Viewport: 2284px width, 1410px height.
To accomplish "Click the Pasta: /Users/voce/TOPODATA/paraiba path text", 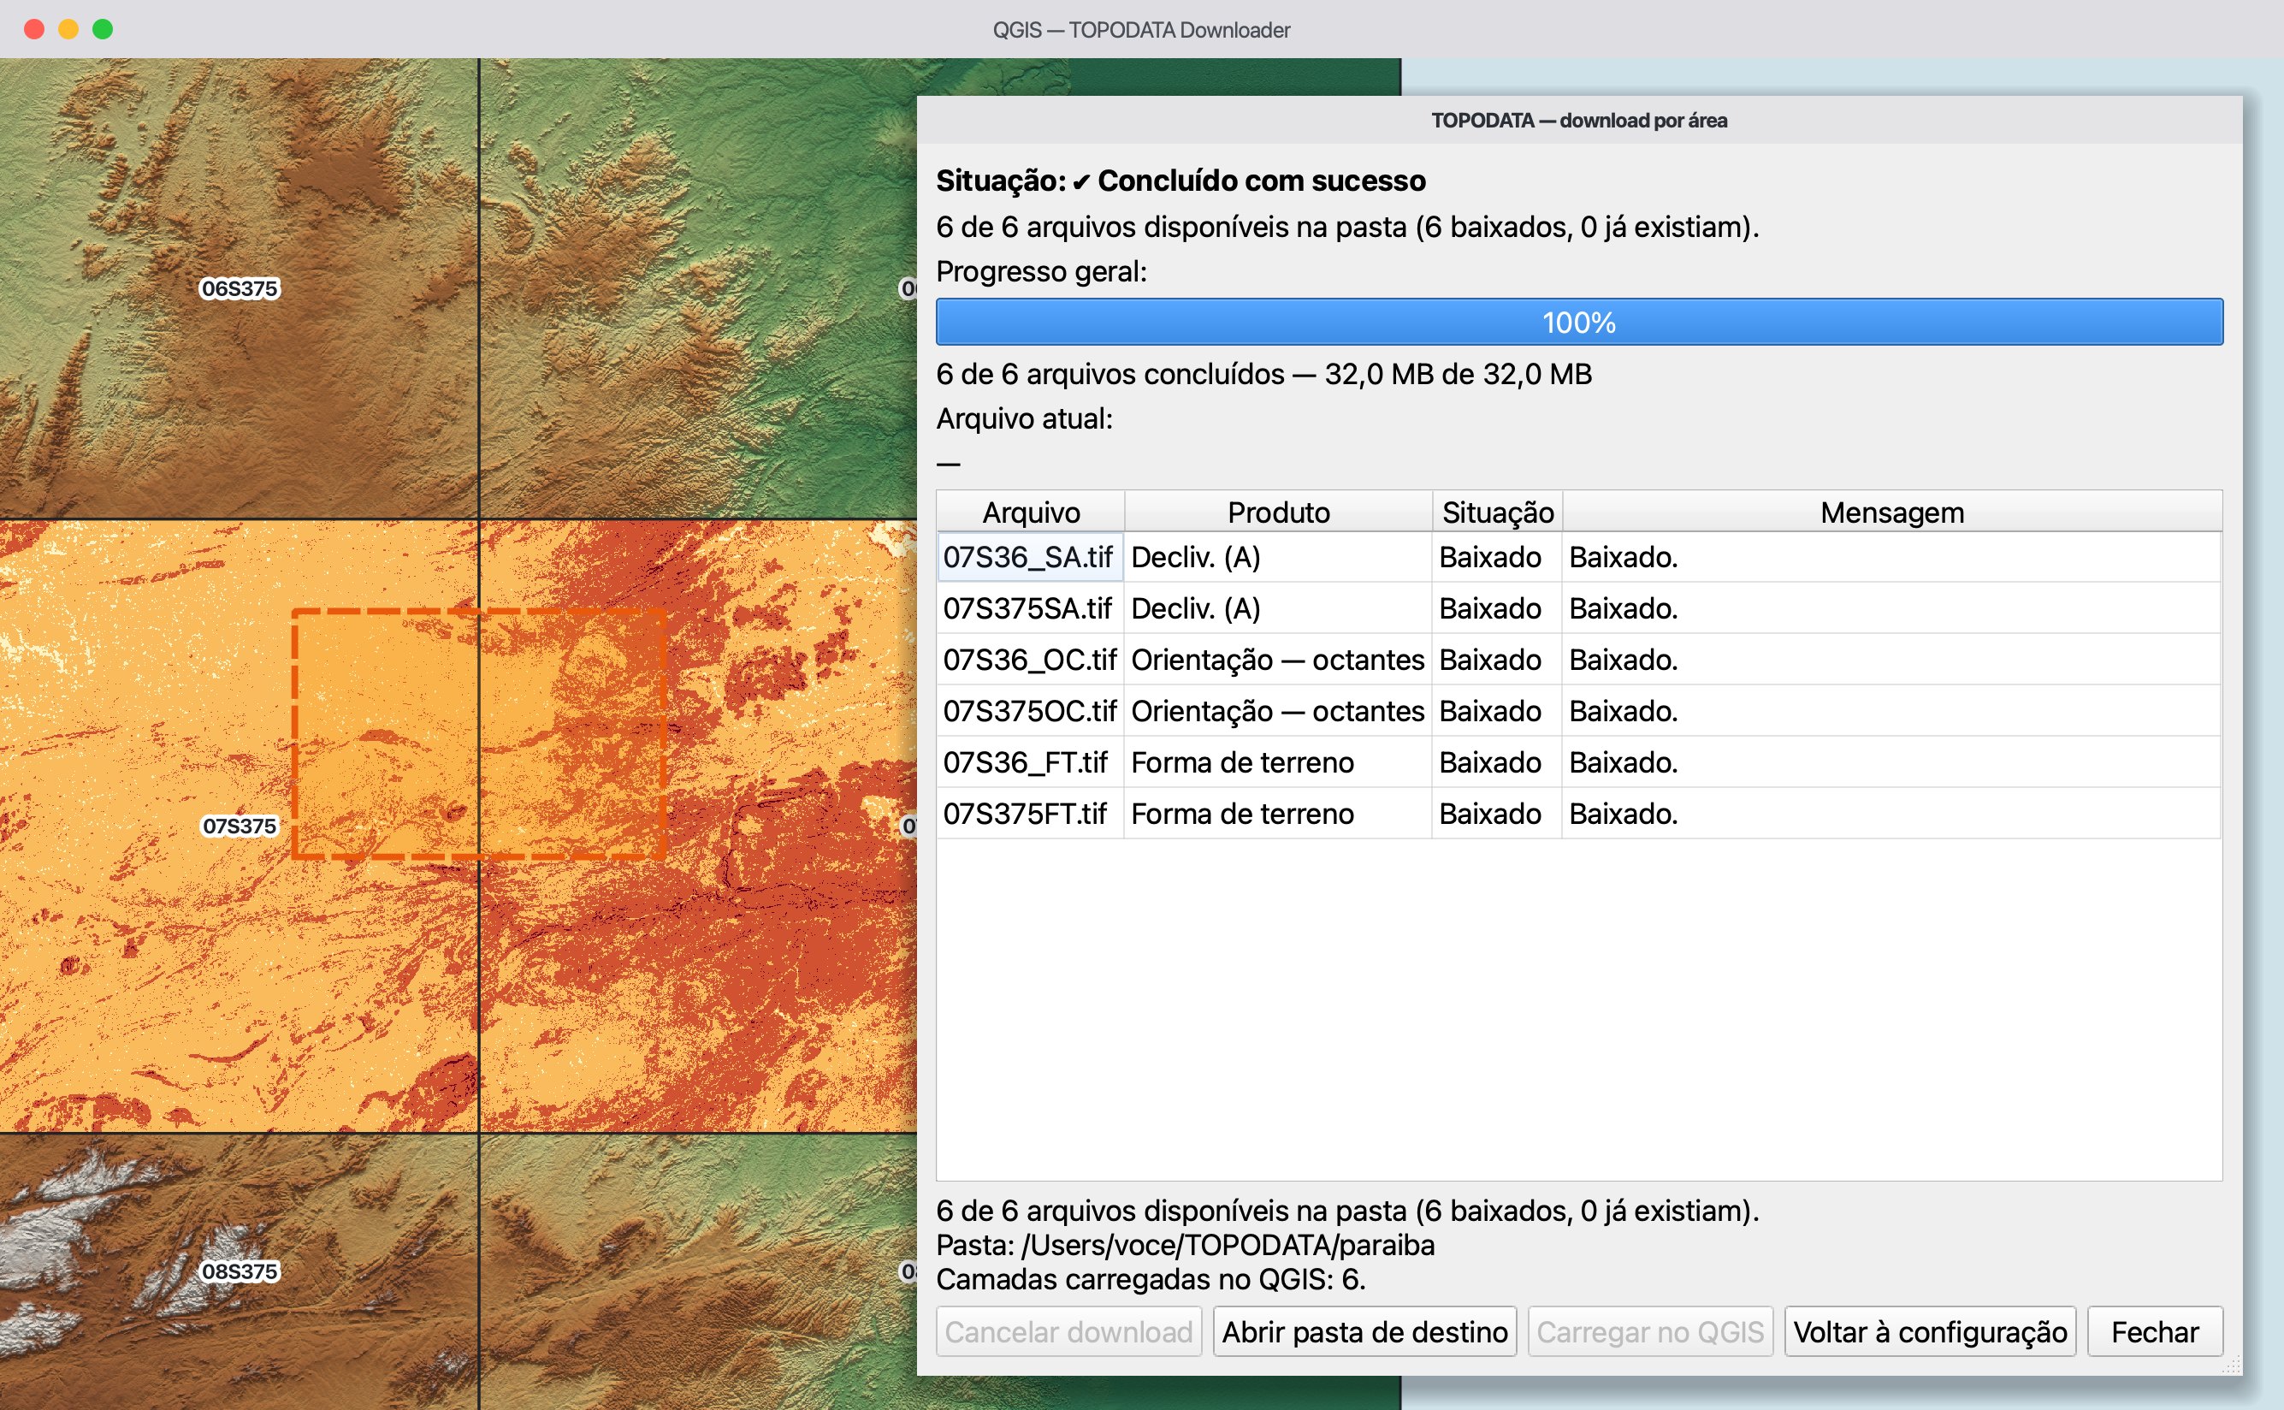I will point(1185,1245).
